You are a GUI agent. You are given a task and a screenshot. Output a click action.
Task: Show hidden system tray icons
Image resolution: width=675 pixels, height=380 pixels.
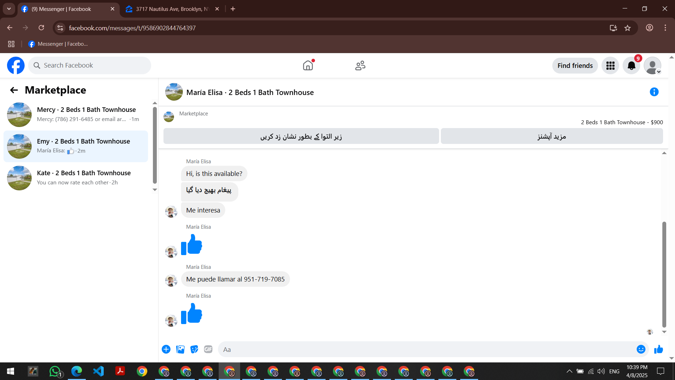click(x=569, y=371)
